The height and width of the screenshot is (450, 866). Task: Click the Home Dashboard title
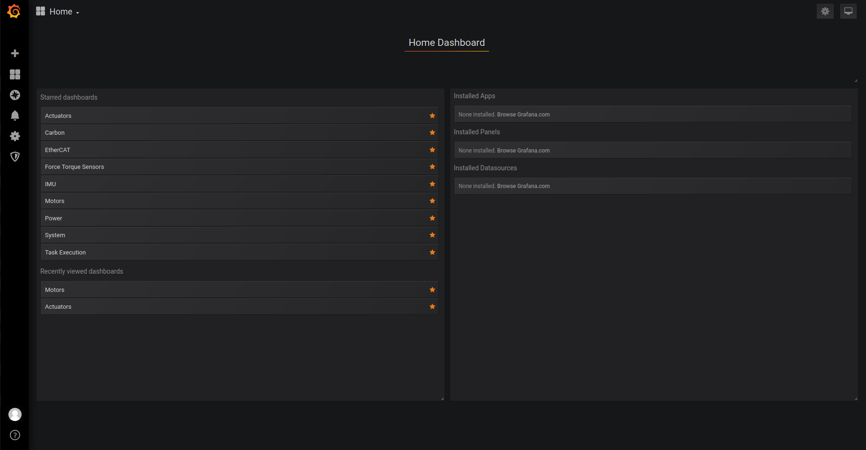coord(446,43)
